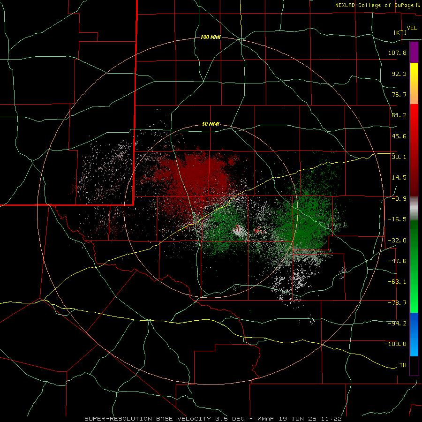
Task: Click the Super-Resolution Base Velocity caption
Action: click(x=213, y=419)
